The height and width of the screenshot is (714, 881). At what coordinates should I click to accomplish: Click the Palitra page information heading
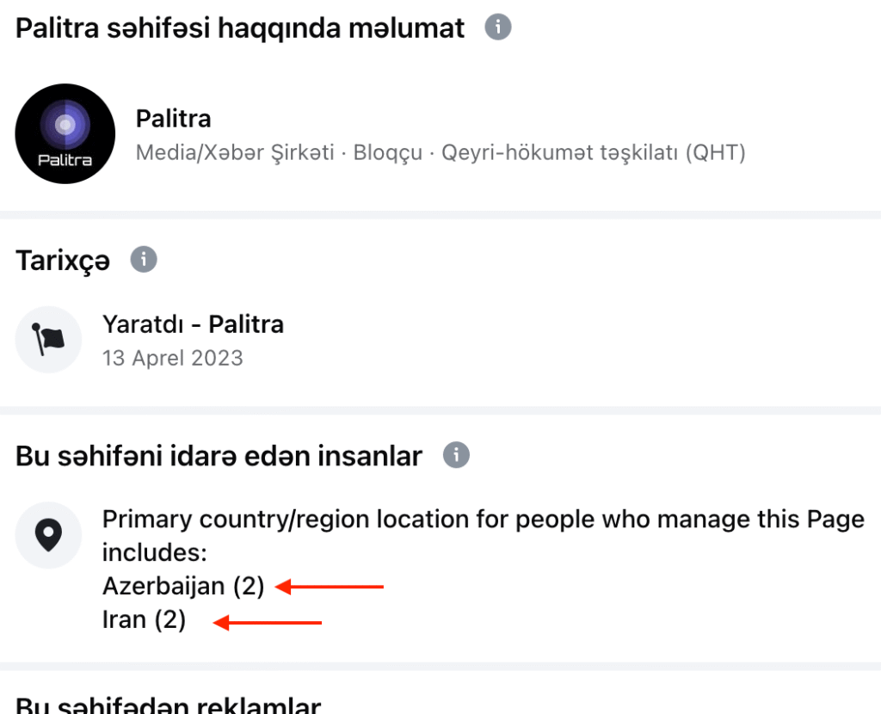[x=240, y=28]
